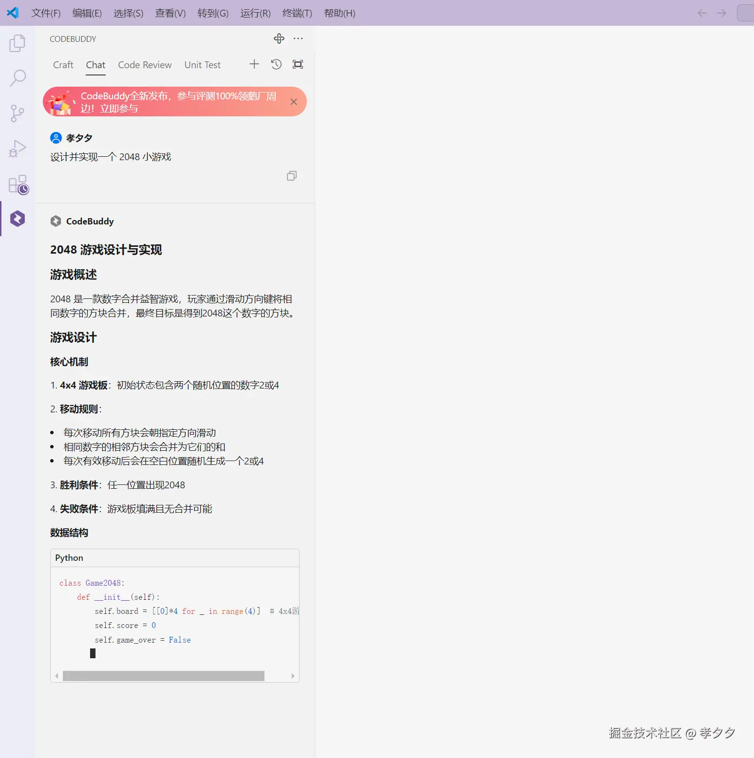Click the CodeBuddy panel plugin icon

279,38
